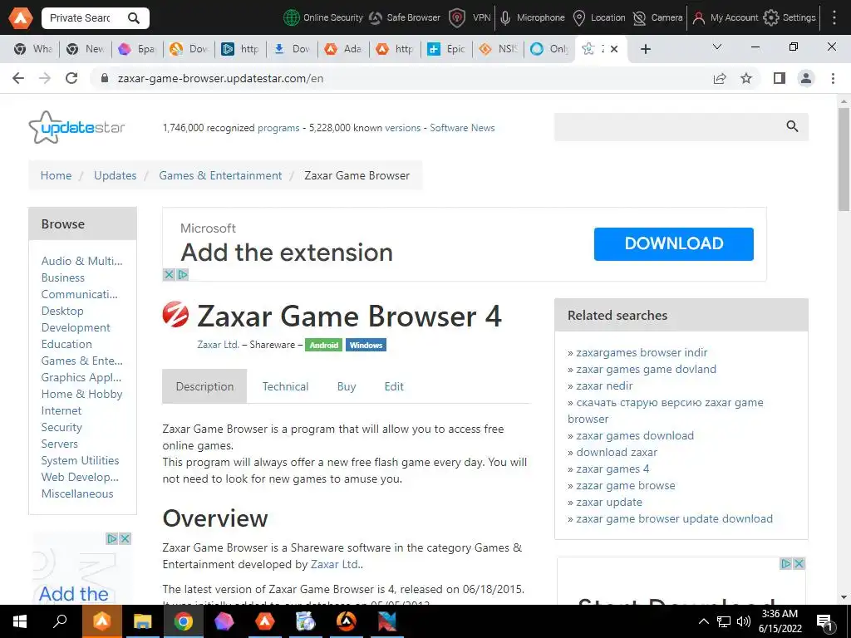Switch to the NSIS browser tab
The width and height of the screenshot is (851, 638).
pos(499,49)
